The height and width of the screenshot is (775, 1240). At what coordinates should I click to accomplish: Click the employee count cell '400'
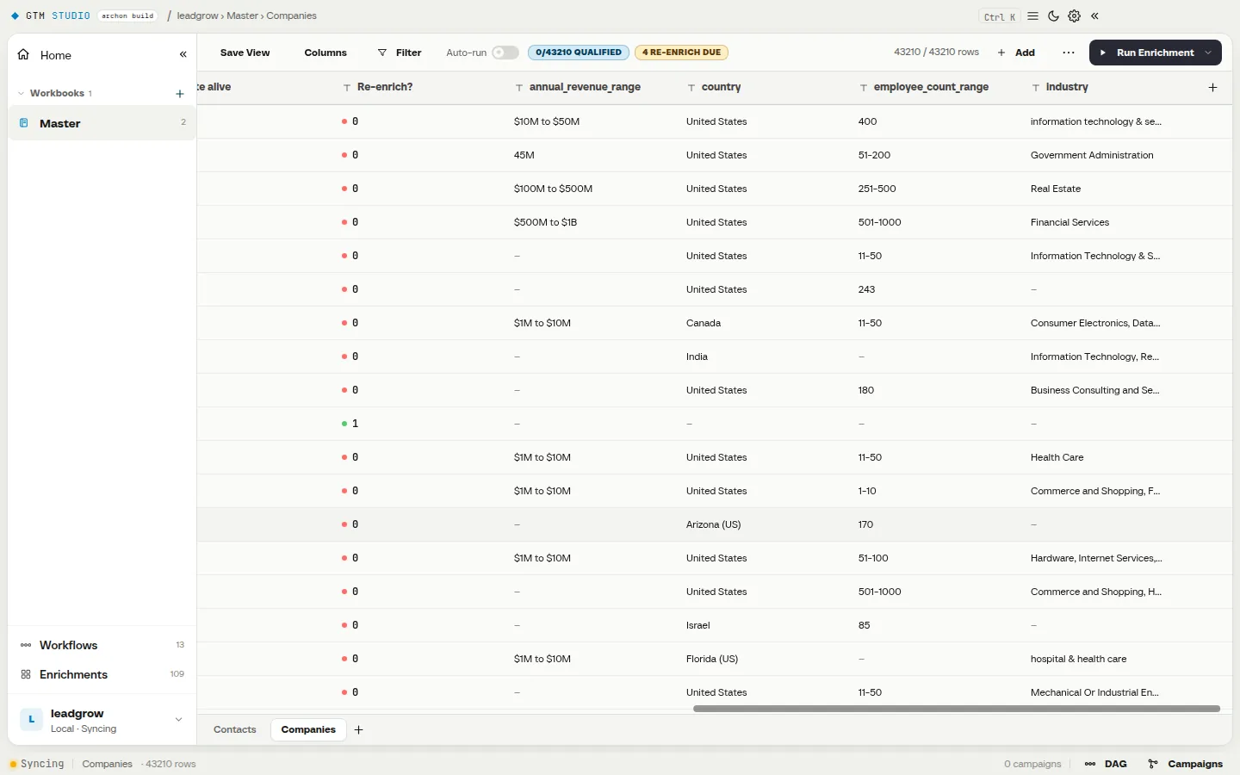(x=867, y=121)
